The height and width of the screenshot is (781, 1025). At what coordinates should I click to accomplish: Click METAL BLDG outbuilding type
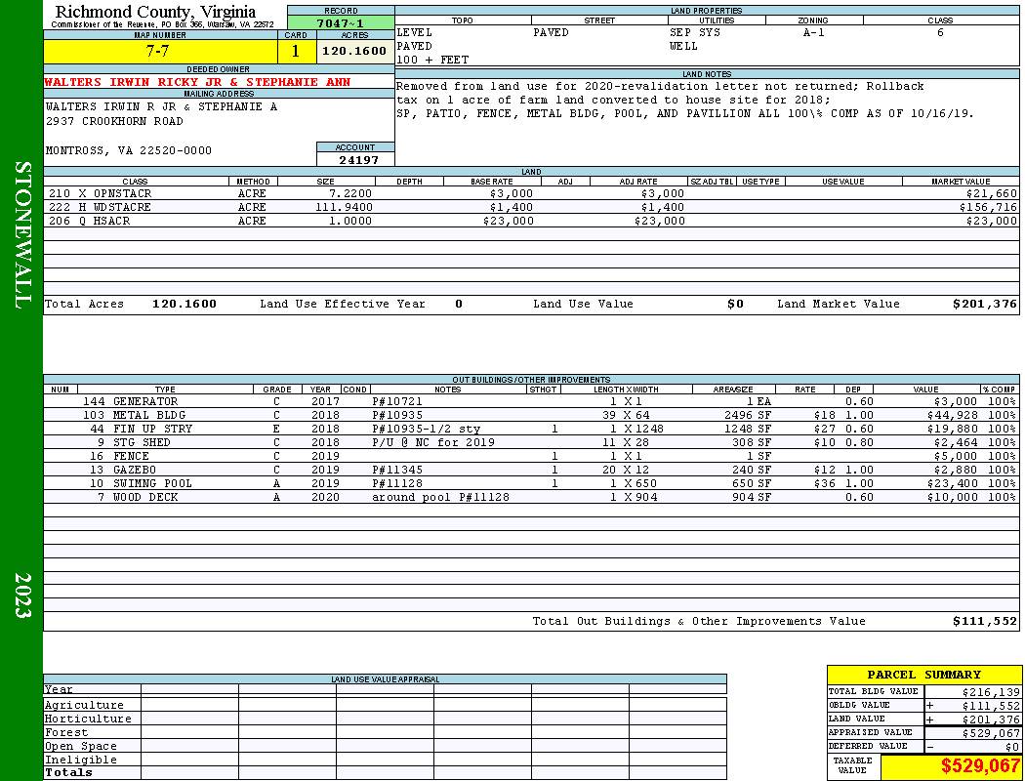(x=149, y=415)
